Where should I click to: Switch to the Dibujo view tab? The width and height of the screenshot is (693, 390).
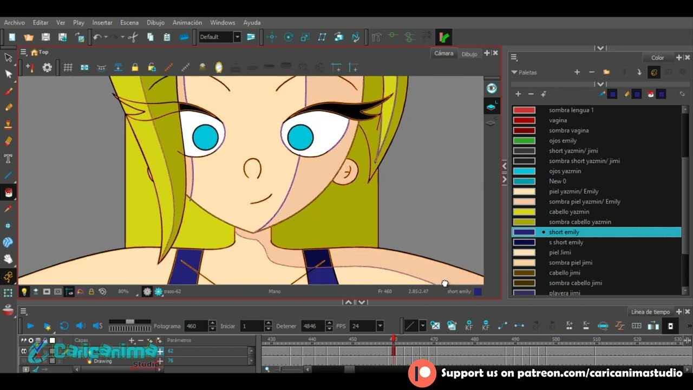469,54
